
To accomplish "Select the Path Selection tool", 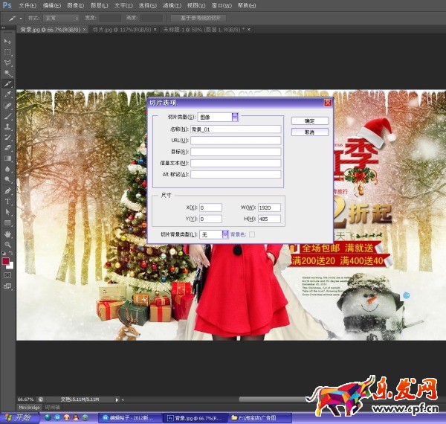I will [7, 212].
